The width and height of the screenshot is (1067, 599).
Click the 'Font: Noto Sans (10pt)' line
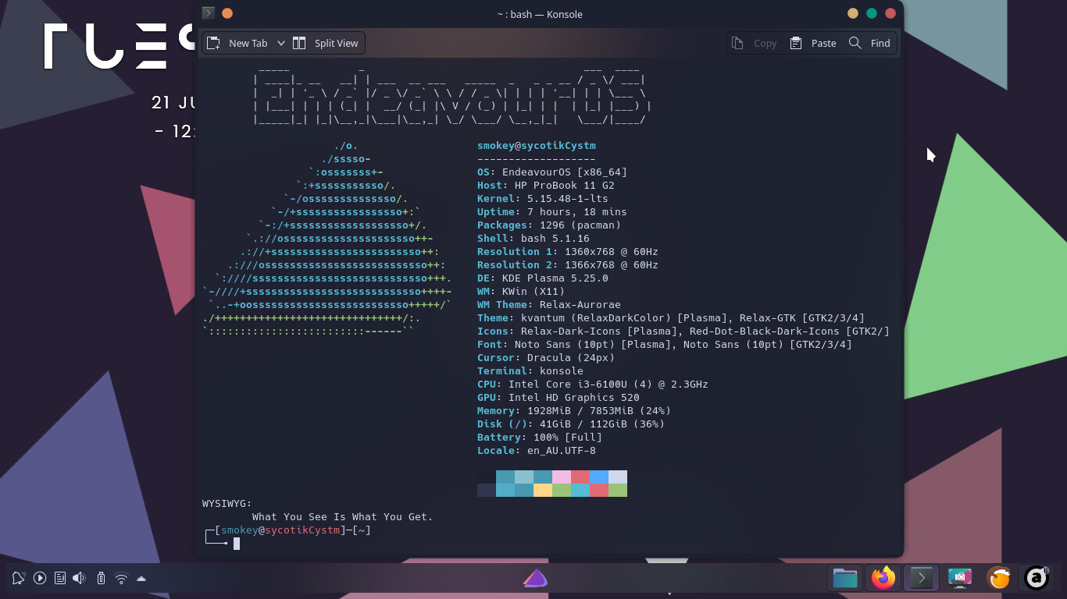(665, 345)
